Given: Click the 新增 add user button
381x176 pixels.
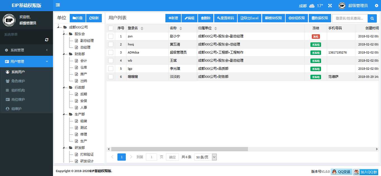Looking at the screenshot, I should tap(173, 18).
